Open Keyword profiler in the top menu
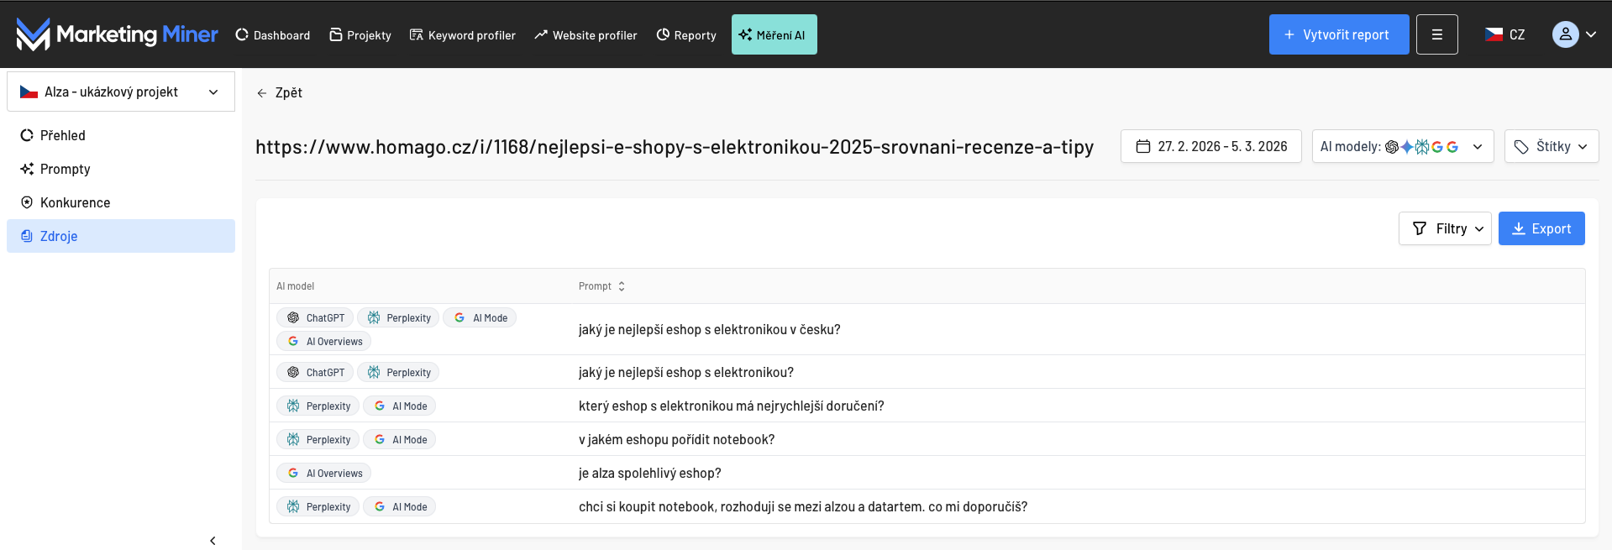1612x550 pixels. [462, 35]
